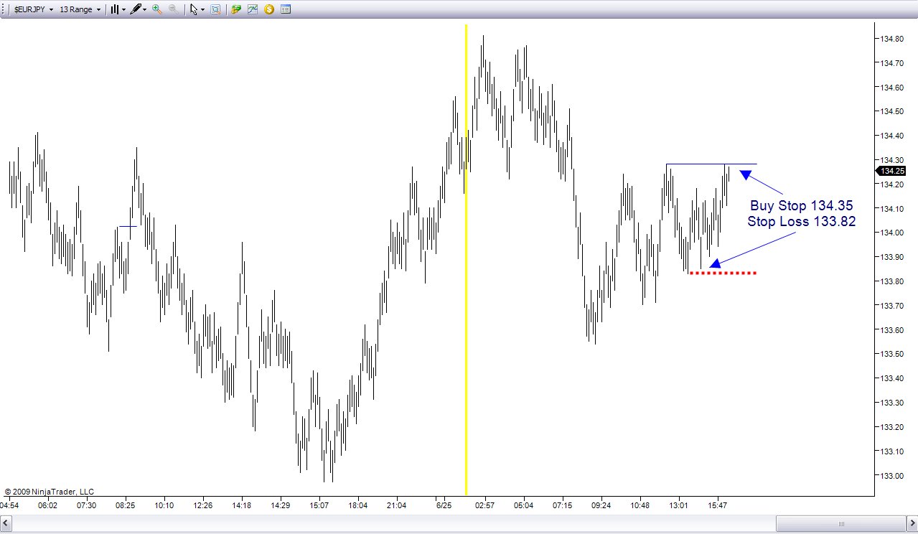Click the 6/25 date label on time axis
This screenshot has height=534, width=918.
coord(444,505)
